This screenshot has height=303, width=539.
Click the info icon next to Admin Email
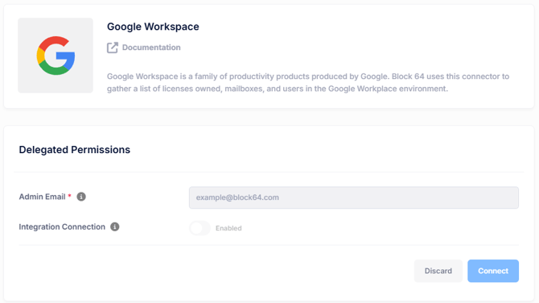coord(81,197)
